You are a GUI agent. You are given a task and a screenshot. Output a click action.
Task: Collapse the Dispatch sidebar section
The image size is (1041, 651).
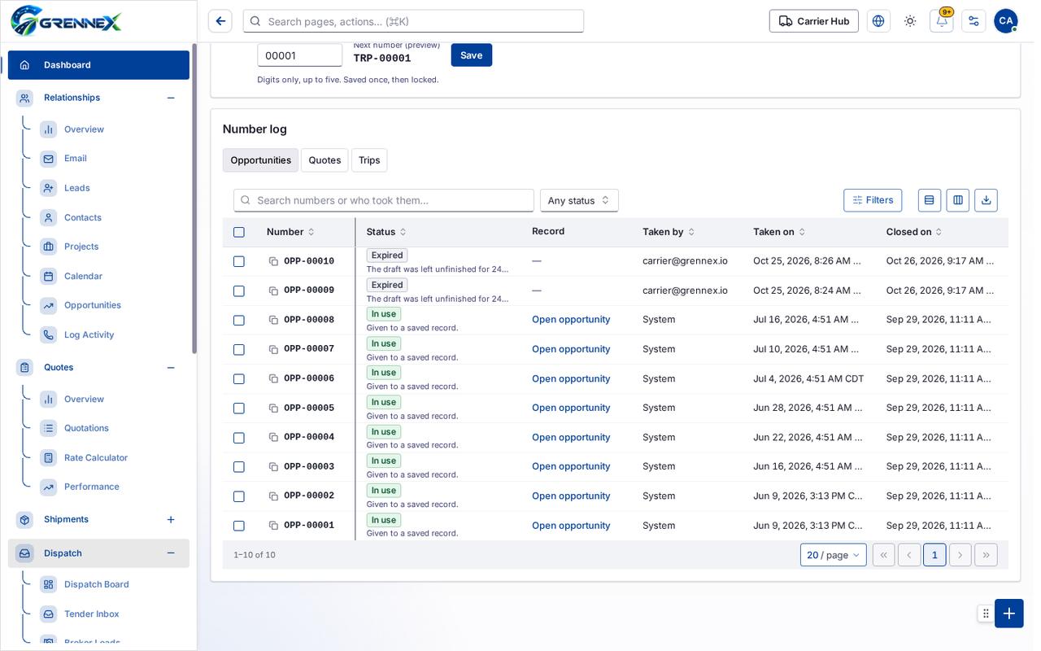tap(171, 553)
